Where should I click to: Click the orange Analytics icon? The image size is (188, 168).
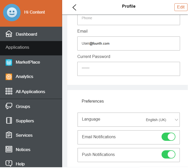pyautogui.click(x=9, y=77)
